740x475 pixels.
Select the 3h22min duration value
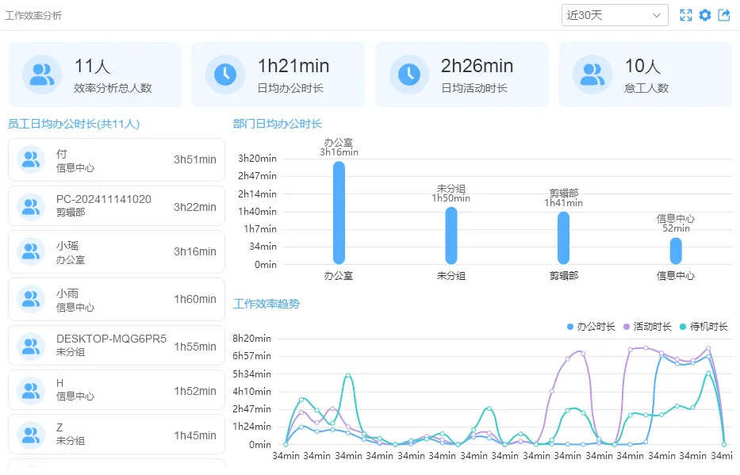click(195, 207)
